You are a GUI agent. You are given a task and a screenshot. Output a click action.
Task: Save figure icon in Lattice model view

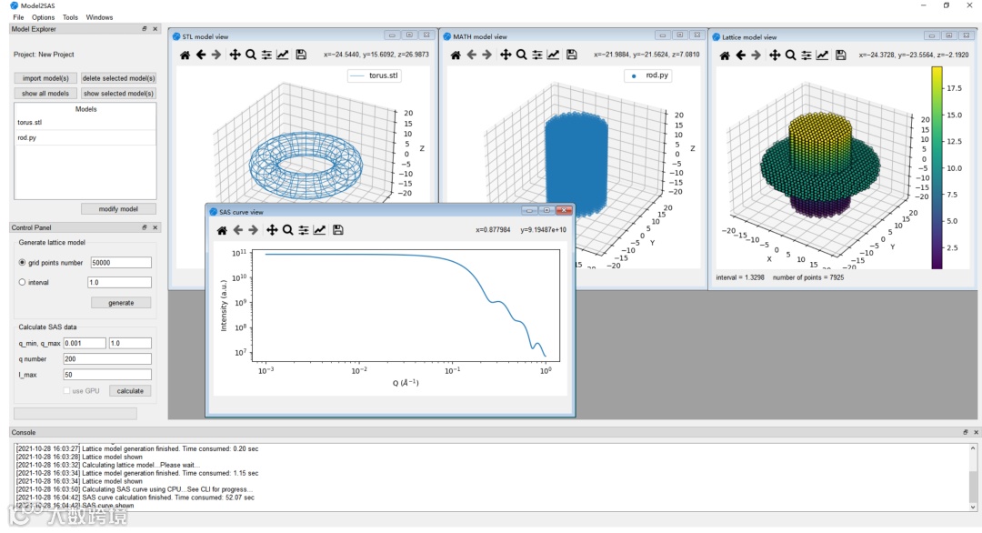tap(841, 55)
